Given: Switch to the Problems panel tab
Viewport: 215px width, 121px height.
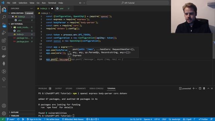Looking at the screenshot, I should (45, 88).
